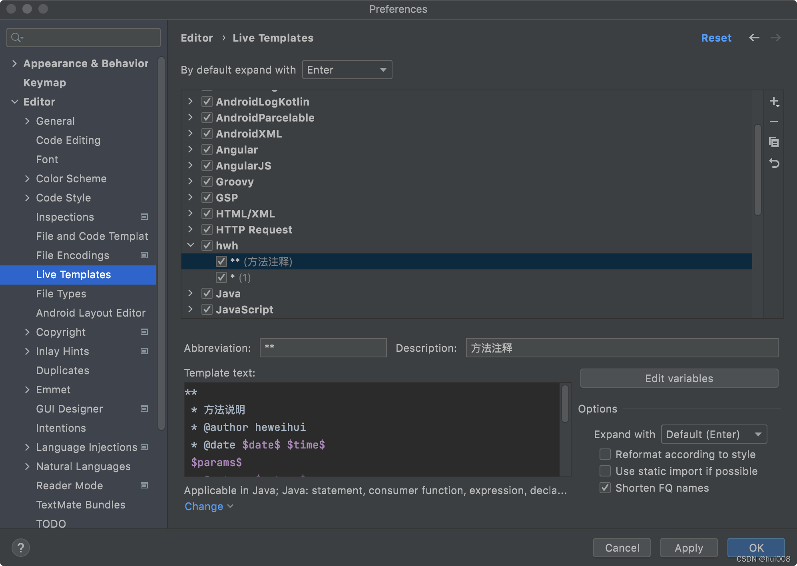Open the Android Layout Editor settings page

[91, 313]
